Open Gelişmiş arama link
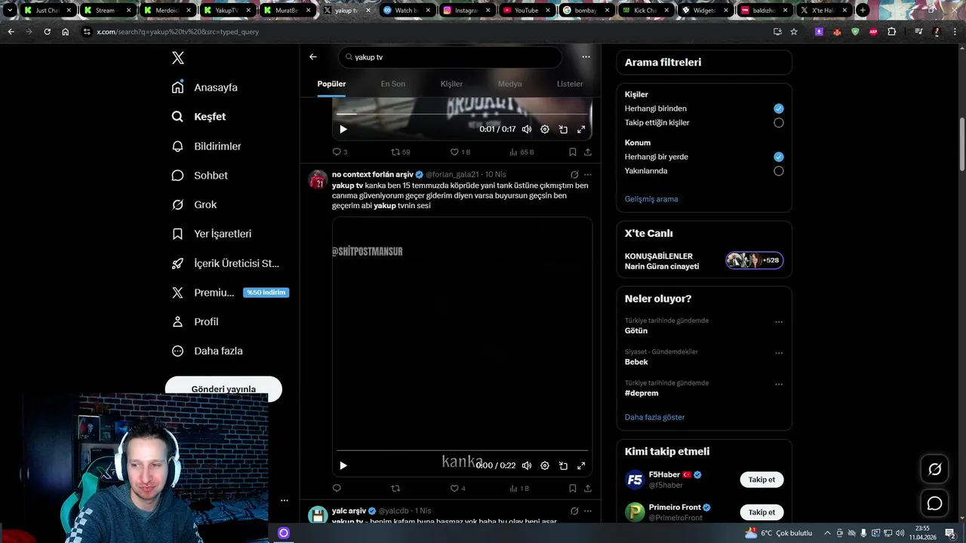Viewport: 966px width, 543px height. [x=651, y=199]
